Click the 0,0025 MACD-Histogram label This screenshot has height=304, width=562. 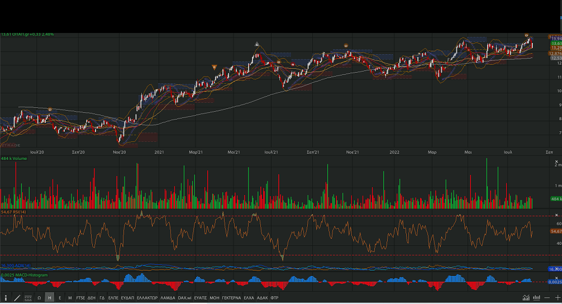24,275
